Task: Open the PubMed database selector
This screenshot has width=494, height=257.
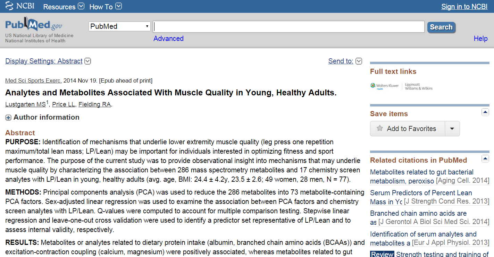Action: 119,26
